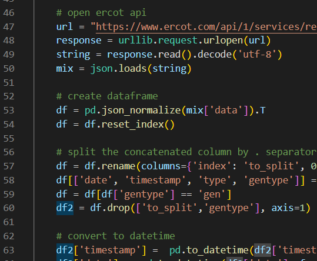Click 'drop' on line 60
317x261 pixels.
(119, 208)
